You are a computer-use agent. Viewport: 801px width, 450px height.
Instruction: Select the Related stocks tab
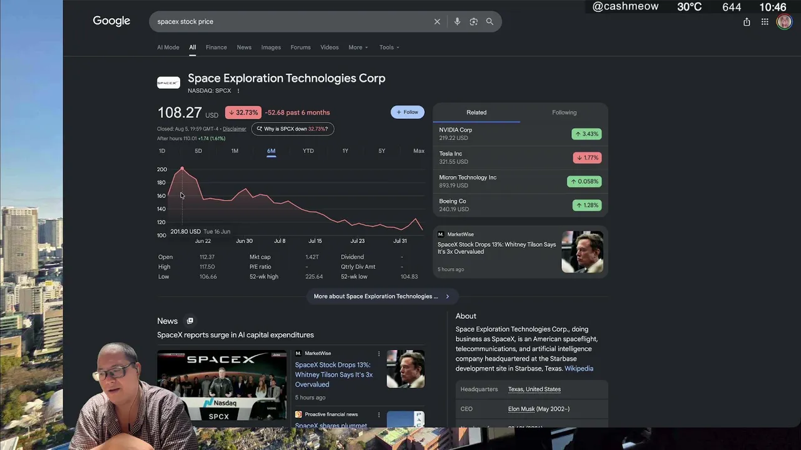[x=476, y=112]
